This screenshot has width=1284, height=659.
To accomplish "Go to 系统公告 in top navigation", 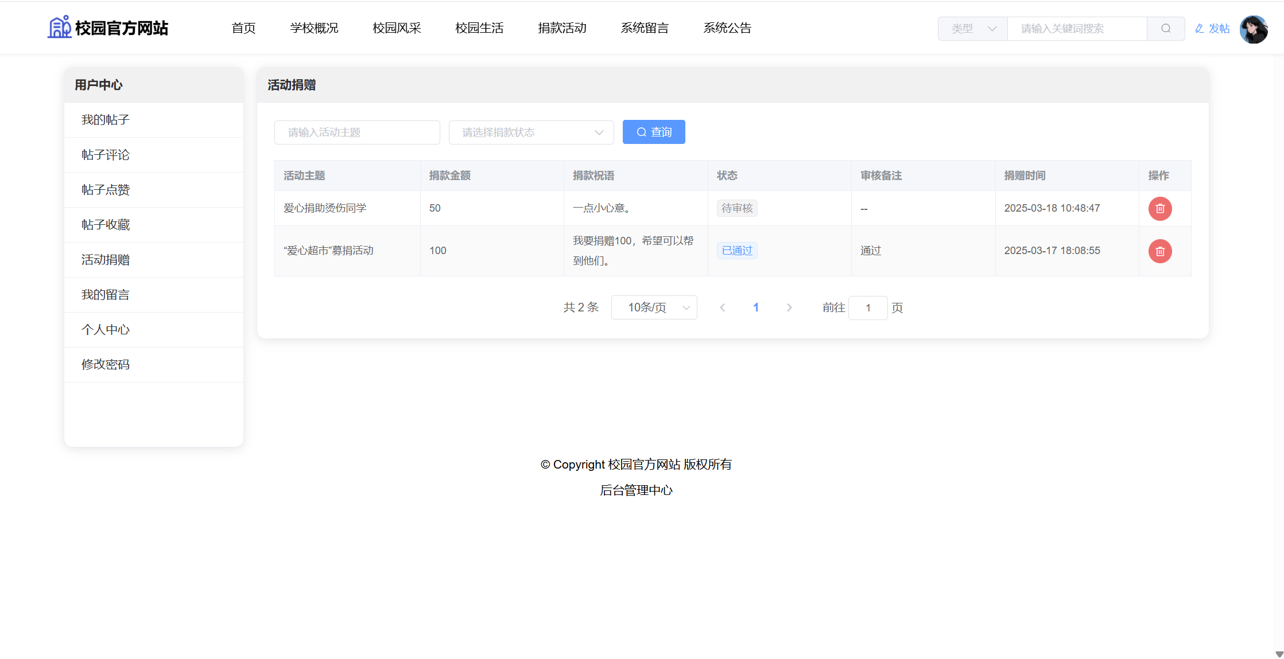I will [727, 28].
